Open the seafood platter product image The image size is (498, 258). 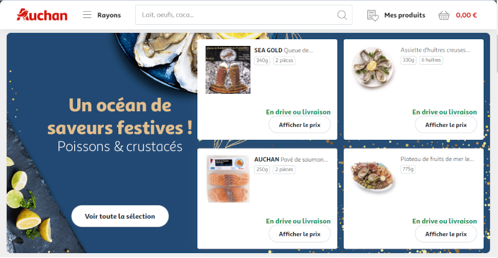[372, 176]
